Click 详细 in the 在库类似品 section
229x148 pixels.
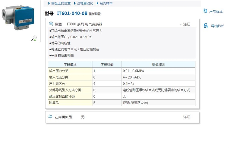point(187,117)
